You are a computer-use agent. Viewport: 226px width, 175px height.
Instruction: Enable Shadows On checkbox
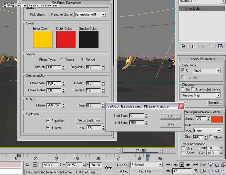point(183,89)
